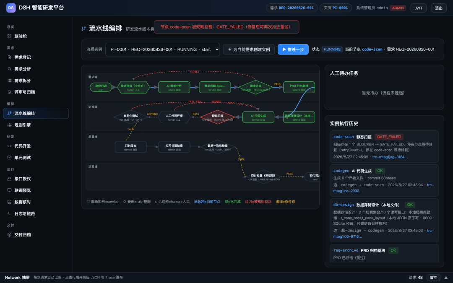Click the red GATE_FAILED alert banner
Viewport: 453px width, 283px height.
pyautogui.click(x=226, y=27)
